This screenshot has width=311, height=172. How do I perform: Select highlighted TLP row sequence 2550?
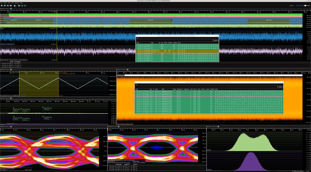click(x=177, y=54)
